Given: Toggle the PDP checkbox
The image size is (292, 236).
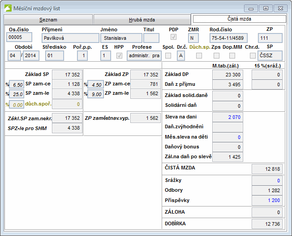Looking at the screenshot, I should 173,38.
